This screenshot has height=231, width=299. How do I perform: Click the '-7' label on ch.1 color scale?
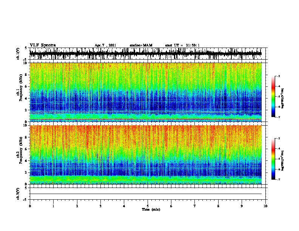[x=278, y=117]
